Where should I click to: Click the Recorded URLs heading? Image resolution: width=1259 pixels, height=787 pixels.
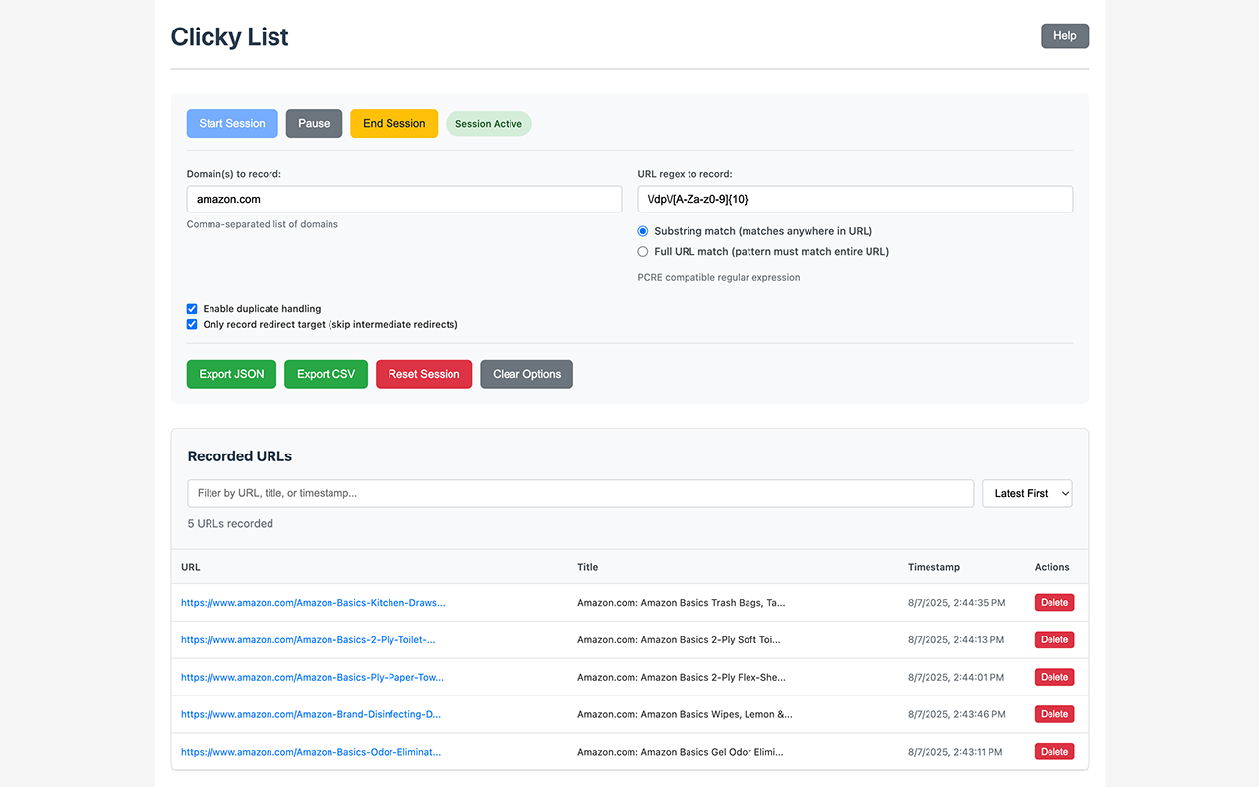[x=239, y=456]
